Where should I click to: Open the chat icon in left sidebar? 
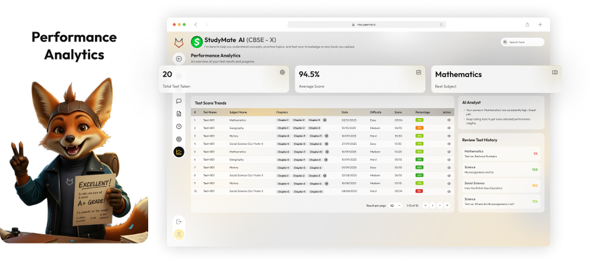(179, 101)
